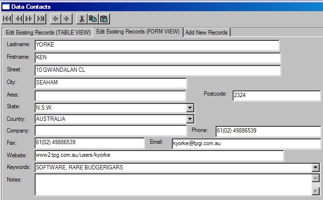
Task: Focus the Phone number field
Action: (268, 131)
